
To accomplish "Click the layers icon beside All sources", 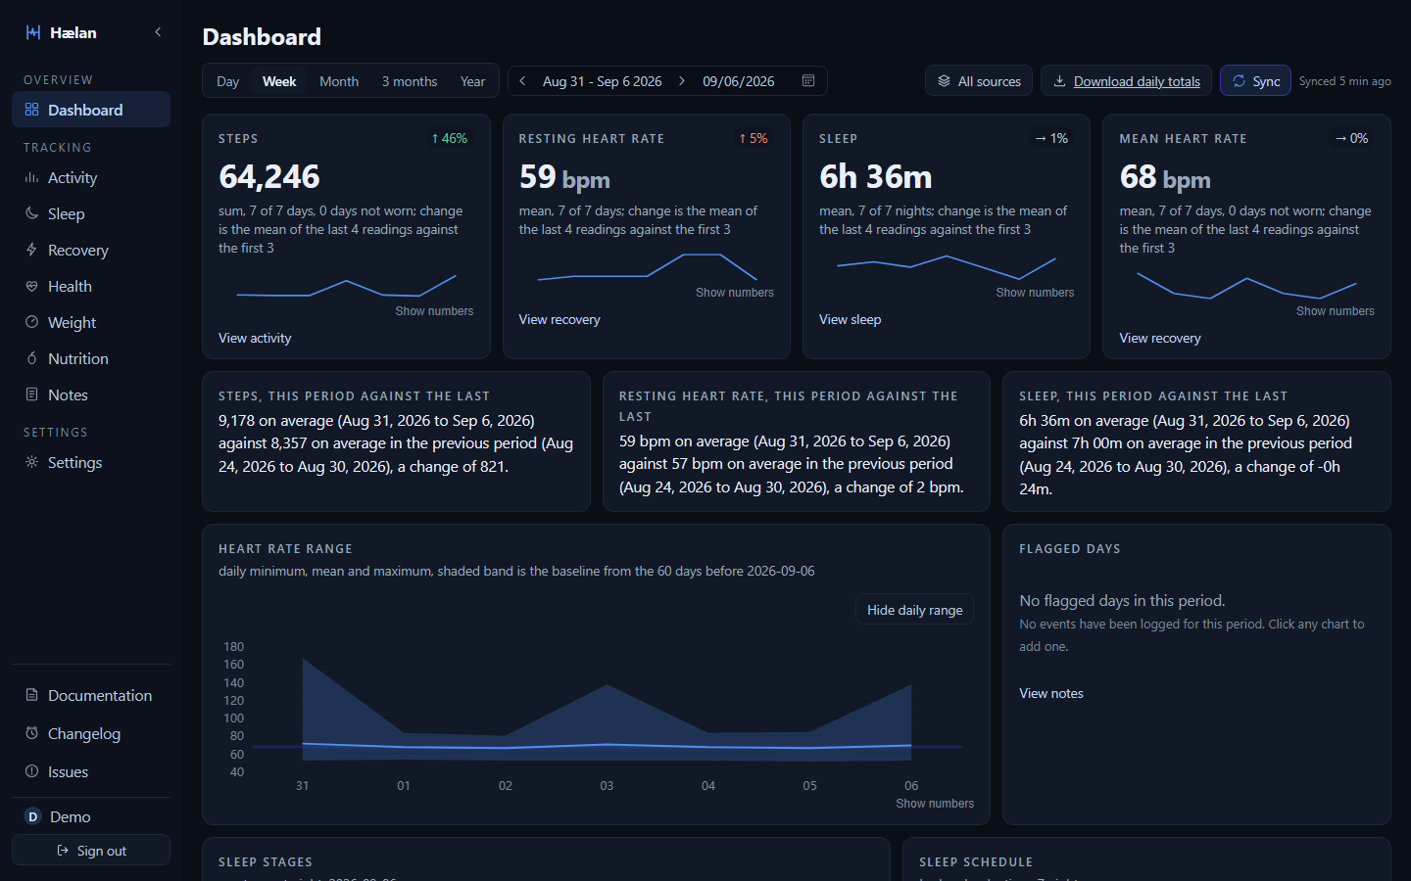I will coord(944,81).
